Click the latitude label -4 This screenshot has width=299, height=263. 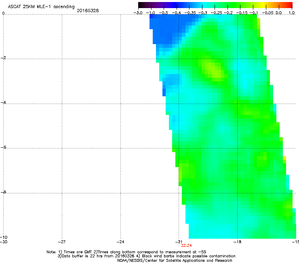pyautogui.click(x=3, y=102)
